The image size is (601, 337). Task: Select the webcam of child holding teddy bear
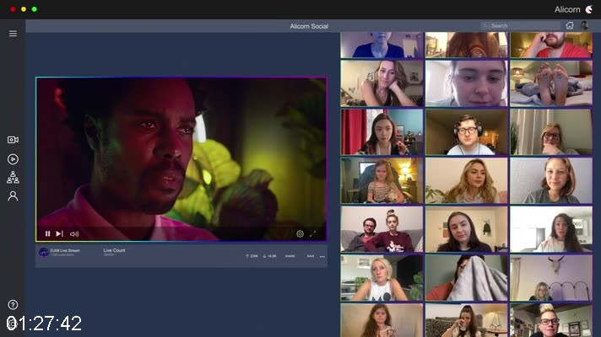382,180
